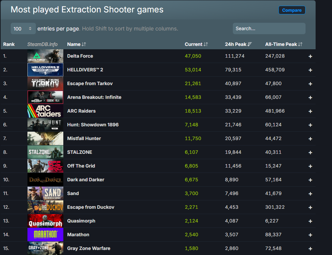Sort table by 24h Peak column
Screen dimensions: 332x255
pos(238,44)
